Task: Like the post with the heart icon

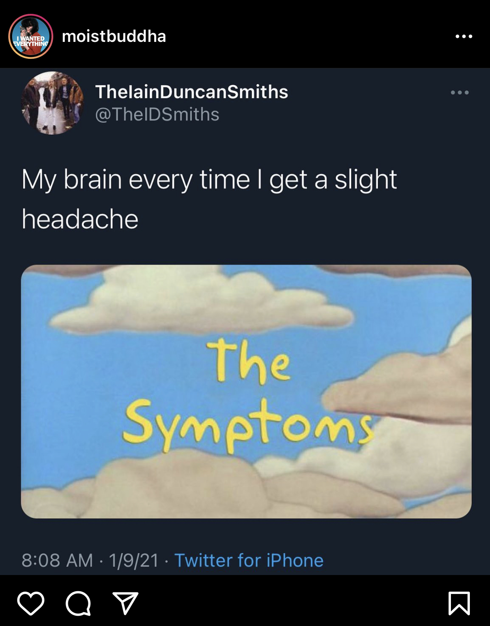Action: tap(31, 603)
